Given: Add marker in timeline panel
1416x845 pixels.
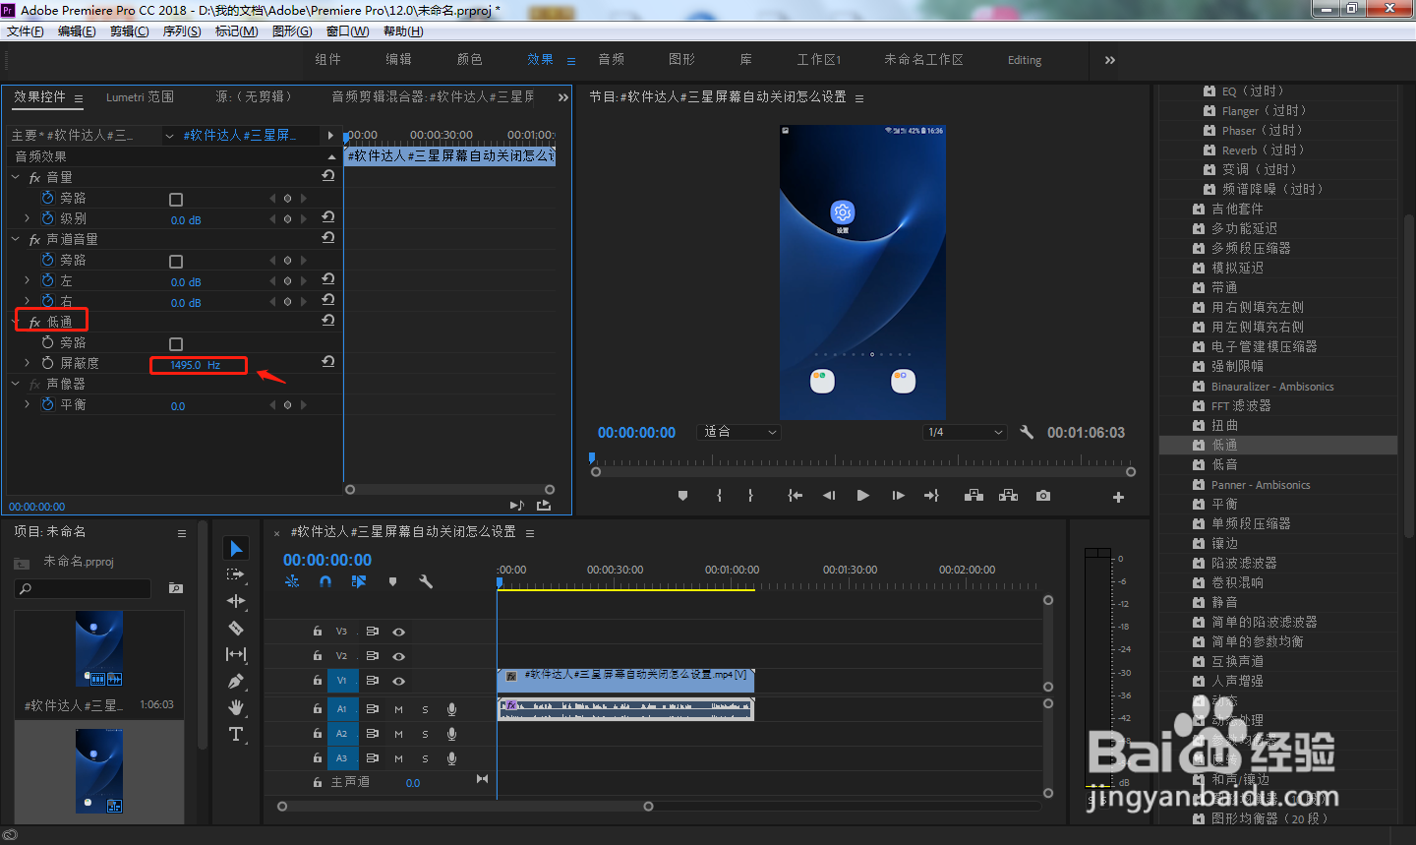Looking at the screenshot, I should pyautogui.click(x=392, y=581).
